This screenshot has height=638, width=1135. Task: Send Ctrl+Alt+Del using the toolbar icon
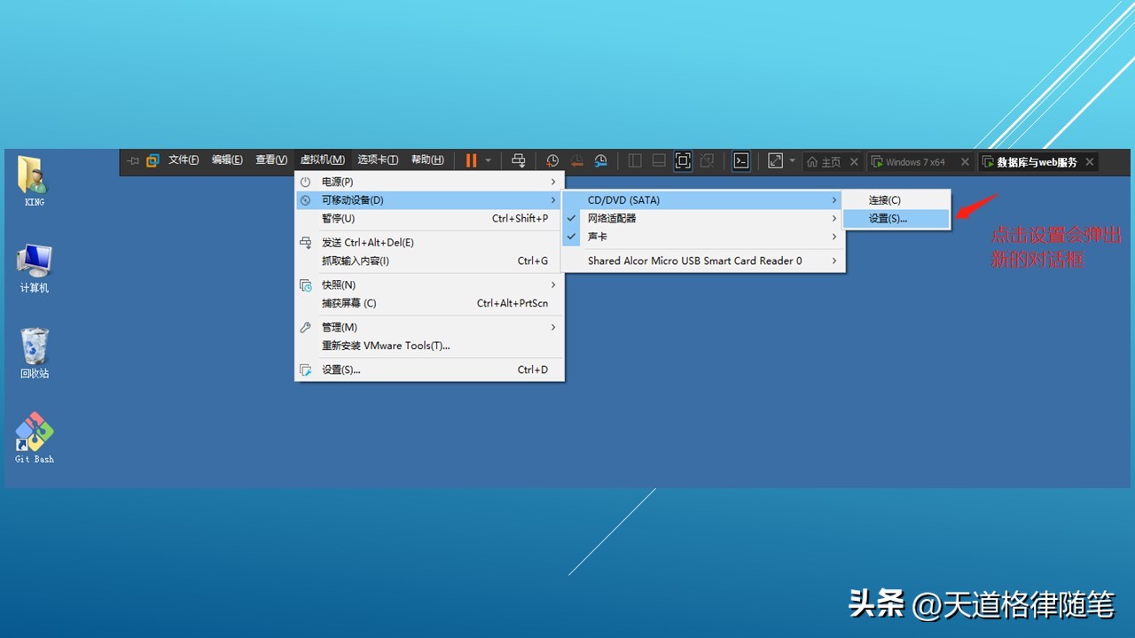click(x=519, y=160)
